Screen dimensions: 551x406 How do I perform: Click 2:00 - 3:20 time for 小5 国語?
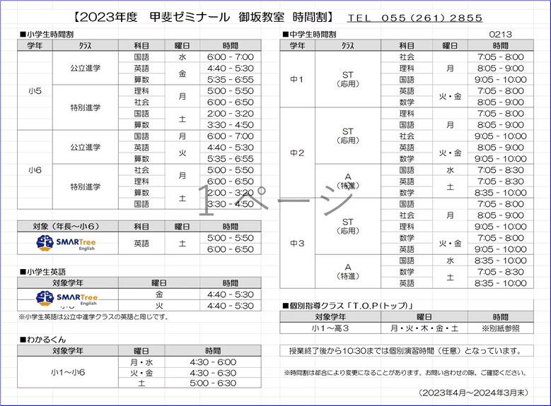230,114
